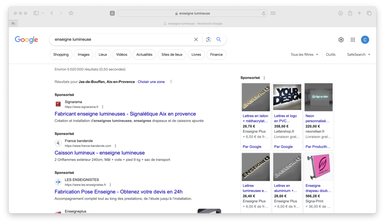This screenshot has height=224, width=385.
Task: Click the 'Choisir une zone' link
Action: (151, 82)
